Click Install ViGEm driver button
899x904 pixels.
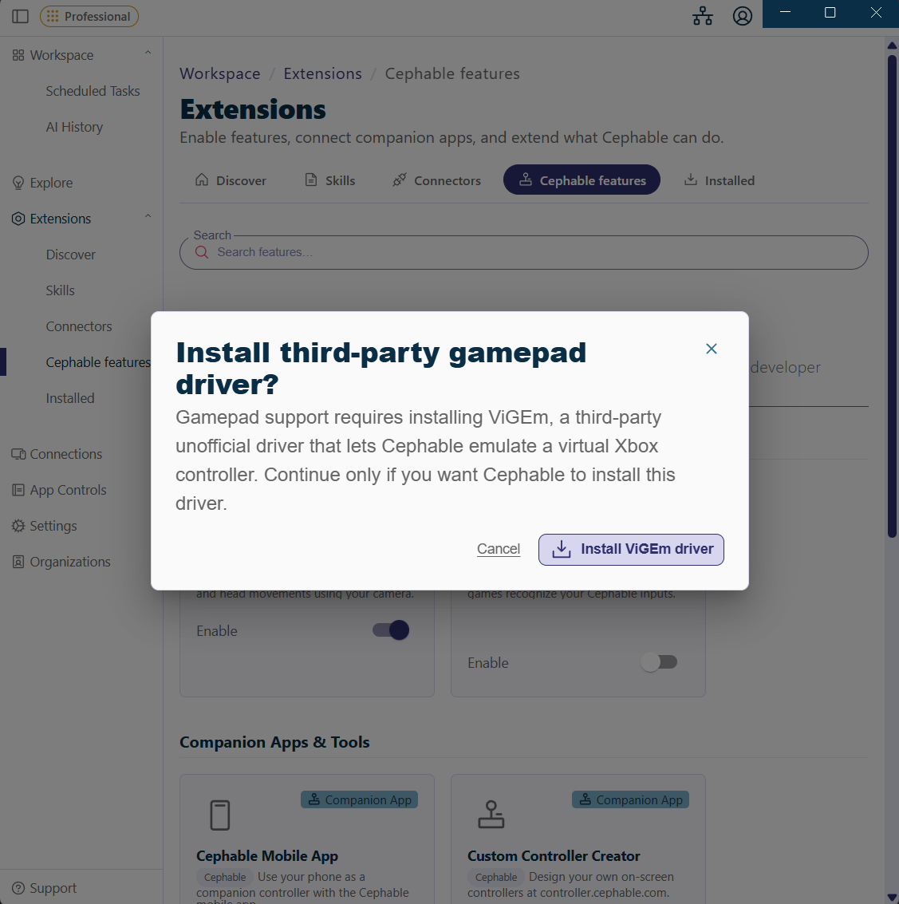[631, 550]
